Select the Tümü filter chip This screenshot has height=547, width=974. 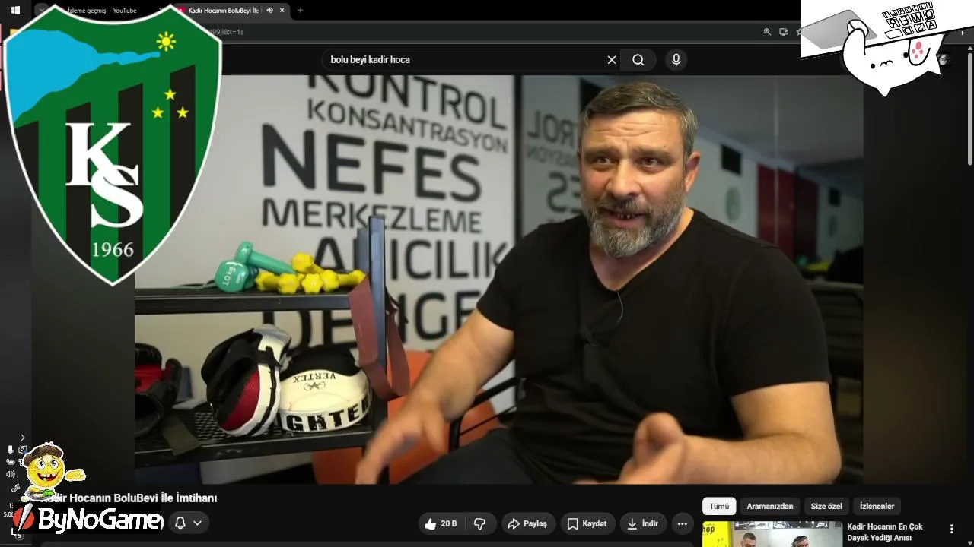719,506
